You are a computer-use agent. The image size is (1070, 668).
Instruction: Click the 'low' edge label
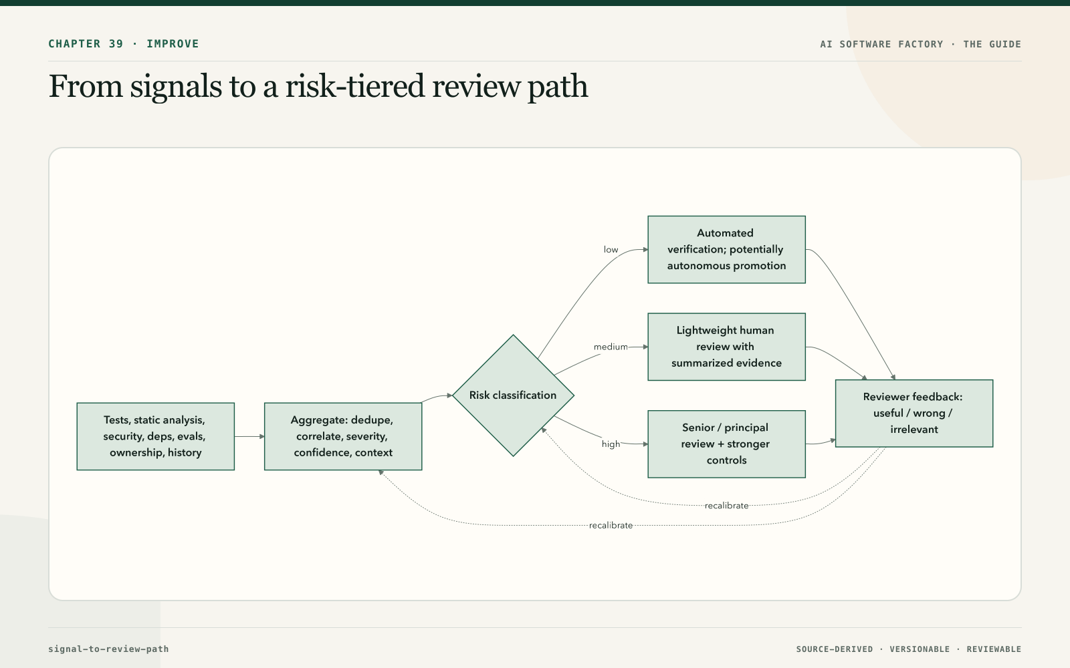tap(611, 250)
